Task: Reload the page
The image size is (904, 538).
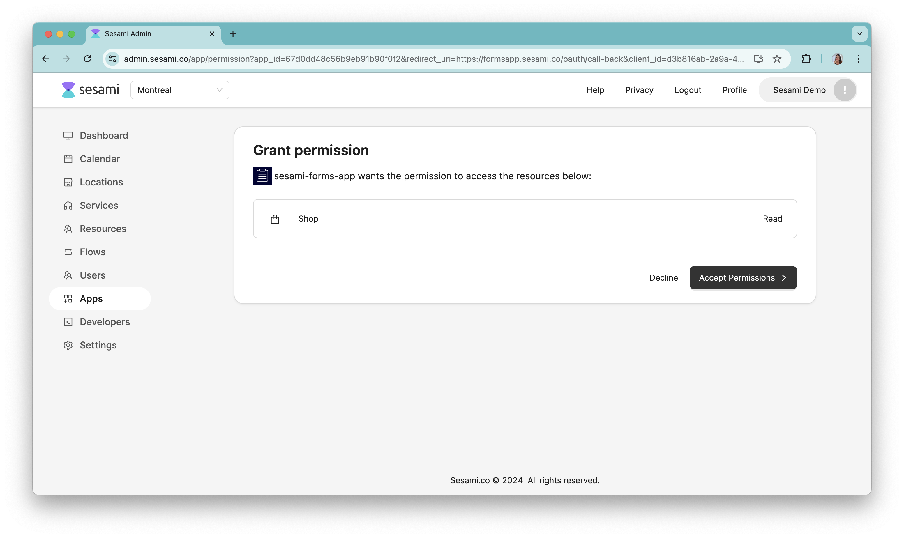Action: (87, 59)
